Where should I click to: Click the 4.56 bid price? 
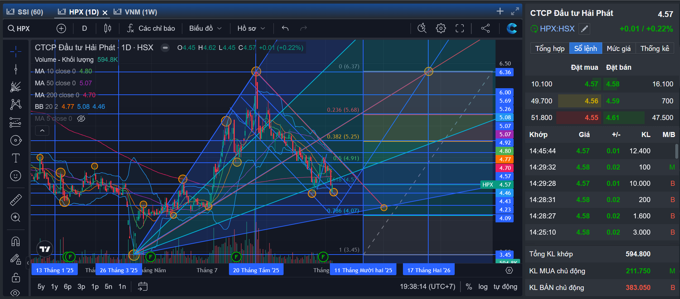pyautogui.click(x=591, y=101)
